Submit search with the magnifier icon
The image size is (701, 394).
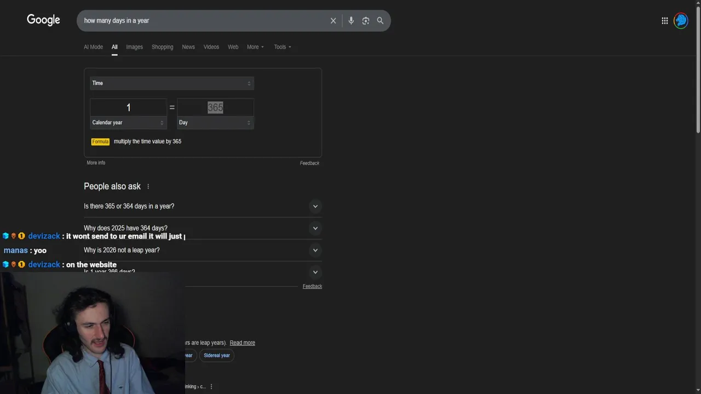tap(380, 21)
